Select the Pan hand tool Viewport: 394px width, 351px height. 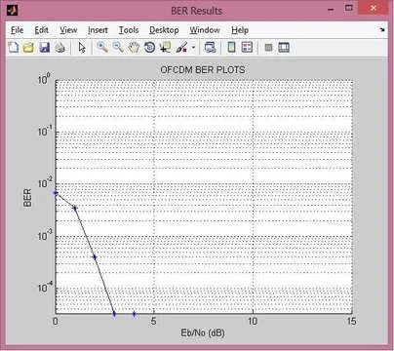(x=134, y=48)
